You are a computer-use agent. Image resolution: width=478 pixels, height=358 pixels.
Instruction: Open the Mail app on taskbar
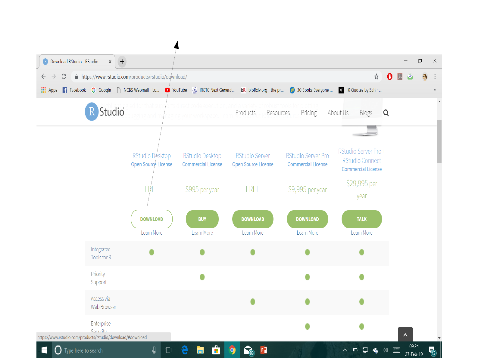click(x=248, y=350)
